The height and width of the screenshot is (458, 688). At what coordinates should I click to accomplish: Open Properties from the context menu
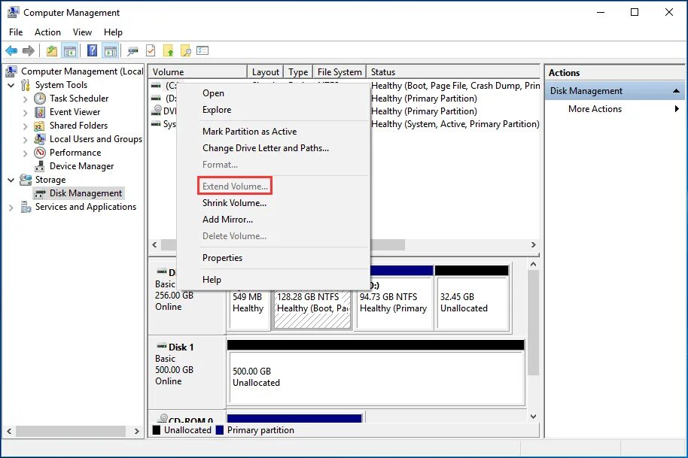273,258
